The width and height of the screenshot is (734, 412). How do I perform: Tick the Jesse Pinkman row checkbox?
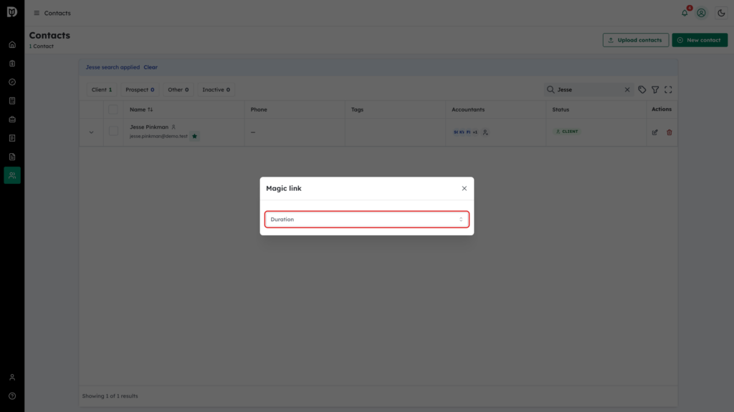pos(113,132)
